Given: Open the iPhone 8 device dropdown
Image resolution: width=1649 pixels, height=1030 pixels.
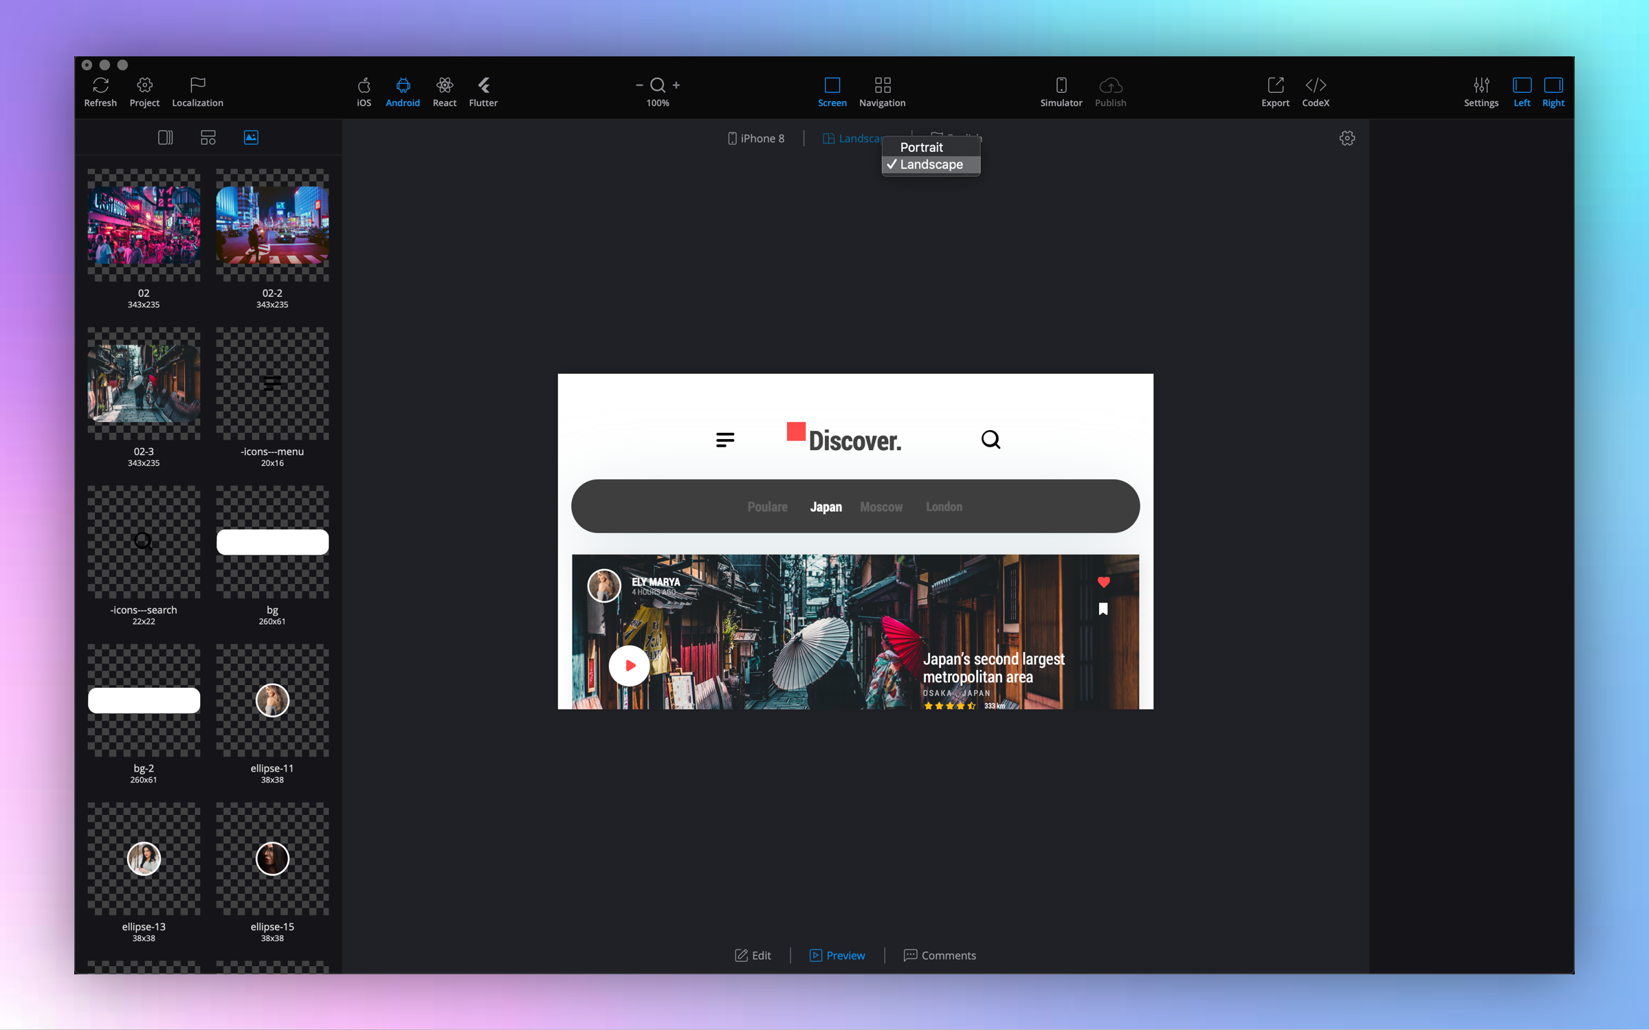Looking at the screenshot, I should pos(756,138).
